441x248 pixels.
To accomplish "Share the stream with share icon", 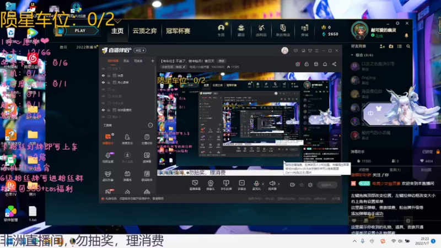I will pyautogui.click(x=334, y=64).
